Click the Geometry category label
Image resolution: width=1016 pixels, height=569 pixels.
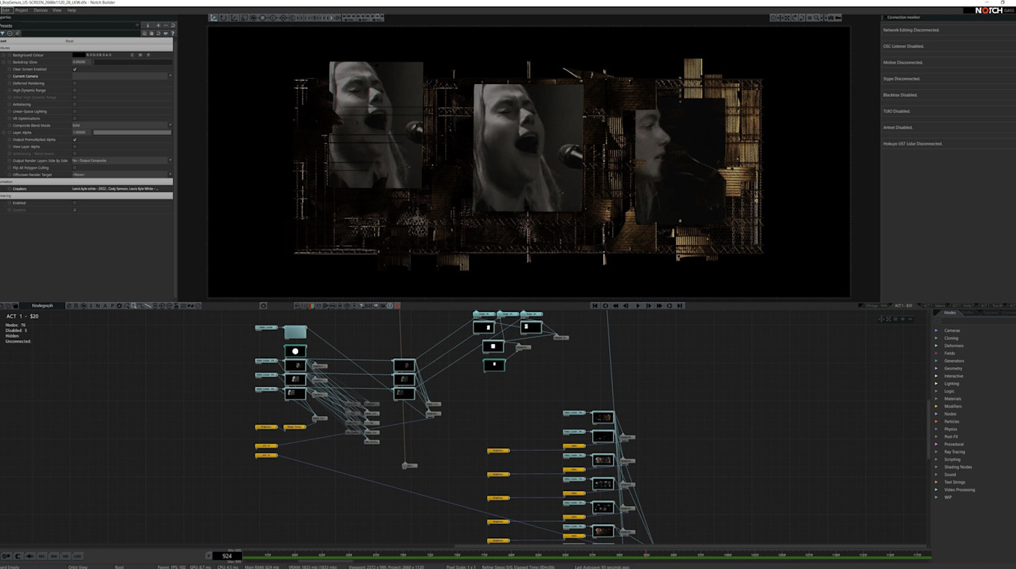pyautogui.click(x=953, y=368)
